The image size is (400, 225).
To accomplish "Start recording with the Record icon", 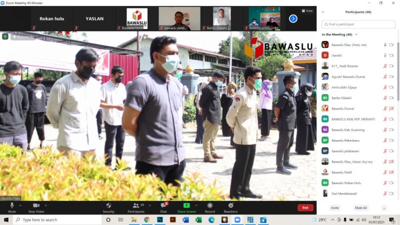I will [x=209, y=205].
